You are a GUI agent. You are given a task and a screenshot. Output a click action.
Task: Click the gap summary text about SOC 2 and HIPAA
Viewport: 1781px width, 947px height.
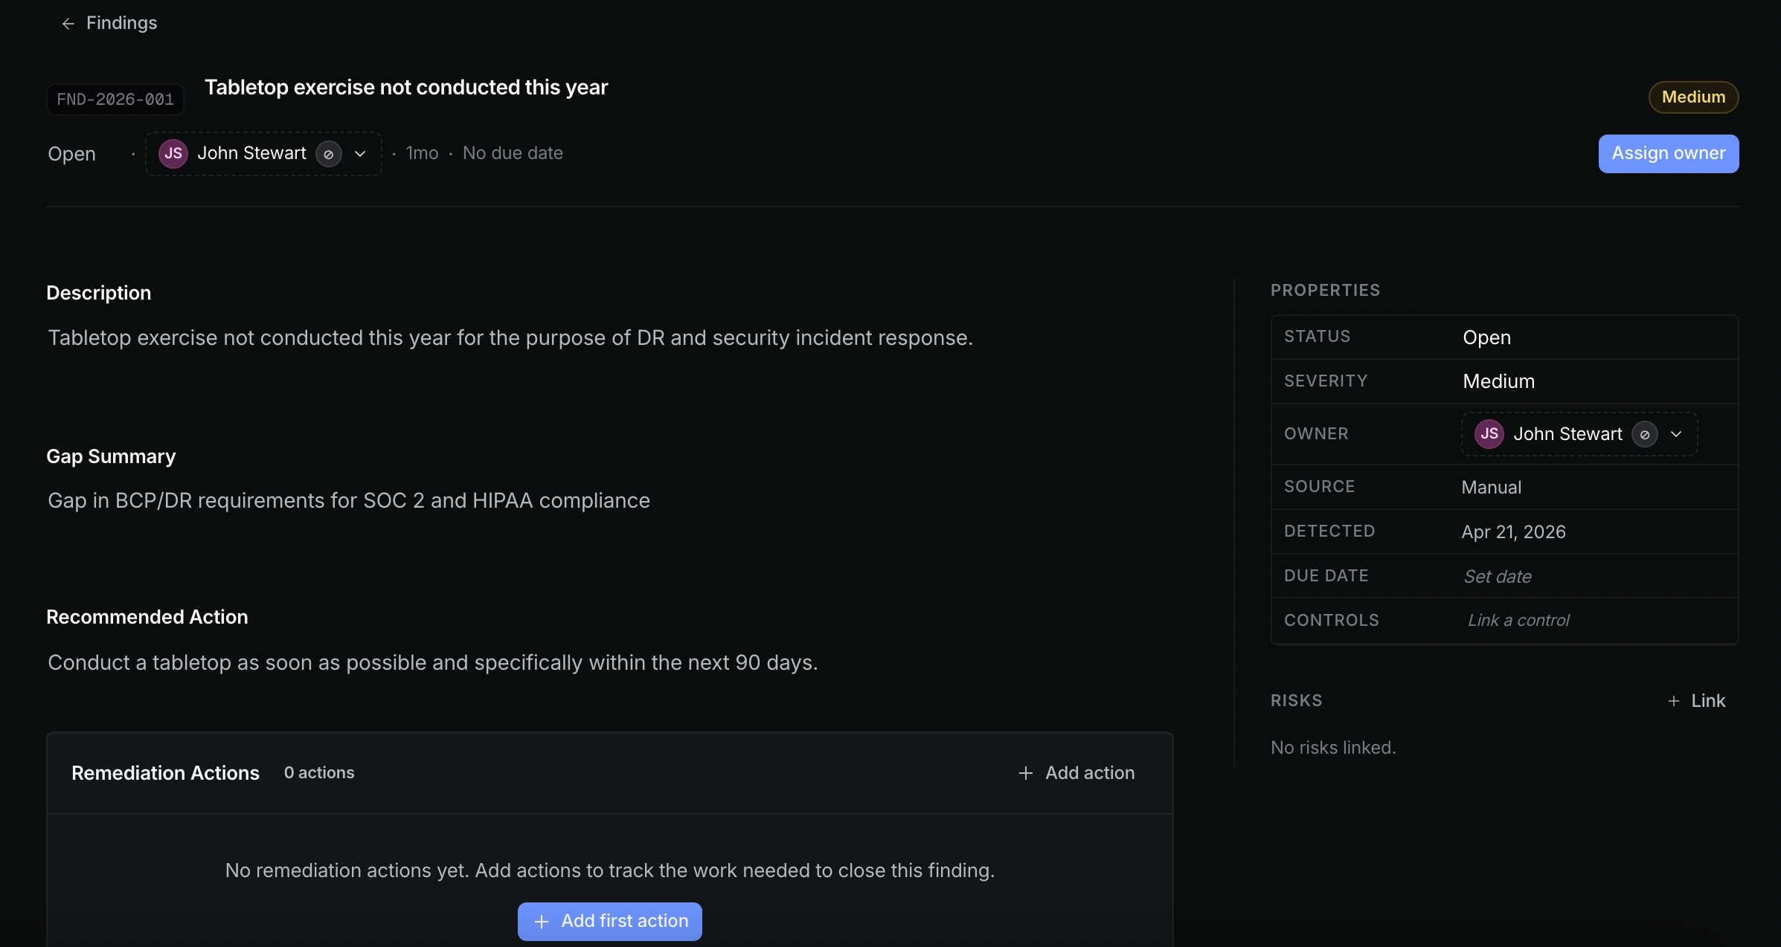click(x=349, y=500)
